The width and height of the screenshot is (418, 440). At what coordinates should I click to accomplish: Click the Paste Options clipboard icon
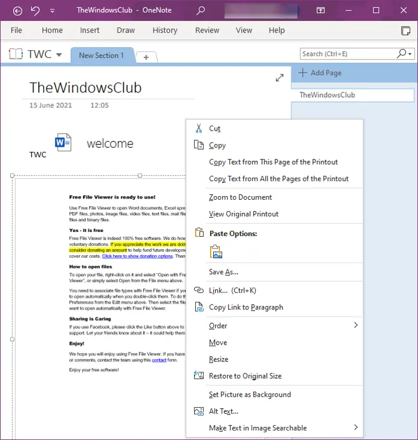tap(199, 233)
